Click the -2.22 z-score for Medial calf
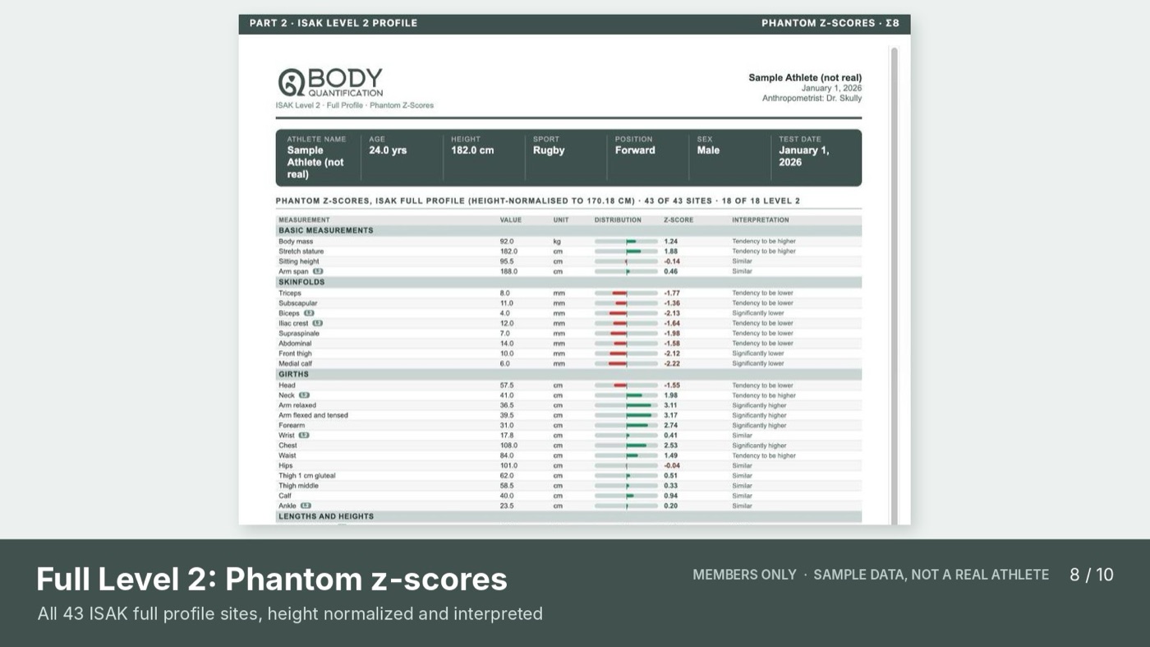This screenshot has height=647, width=1150. coord(671,363)
